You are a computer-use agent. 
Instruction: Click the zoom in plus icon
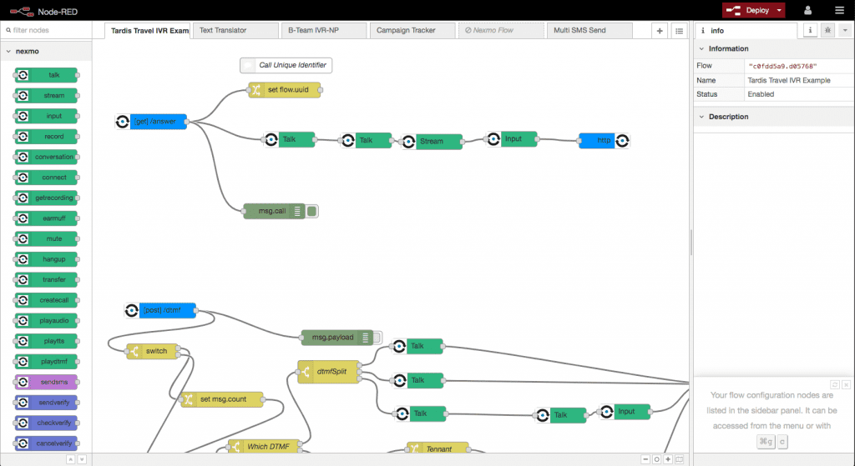668,459
